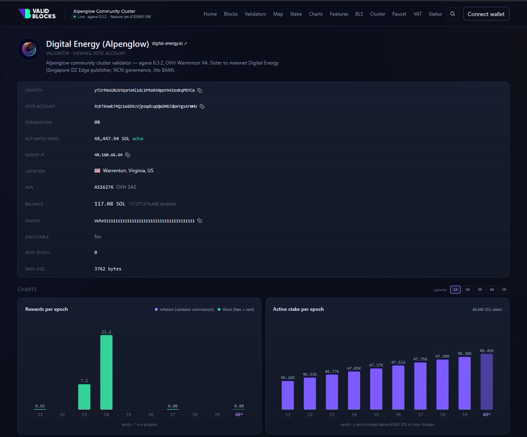The height and width of the screenshot is (437, 527).
Task: Click the epoch 34 rewards bar
Action: click(106, 372)
